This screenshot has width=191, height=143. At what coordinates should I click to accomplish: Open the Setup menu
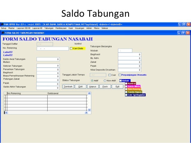pos(4,28)
